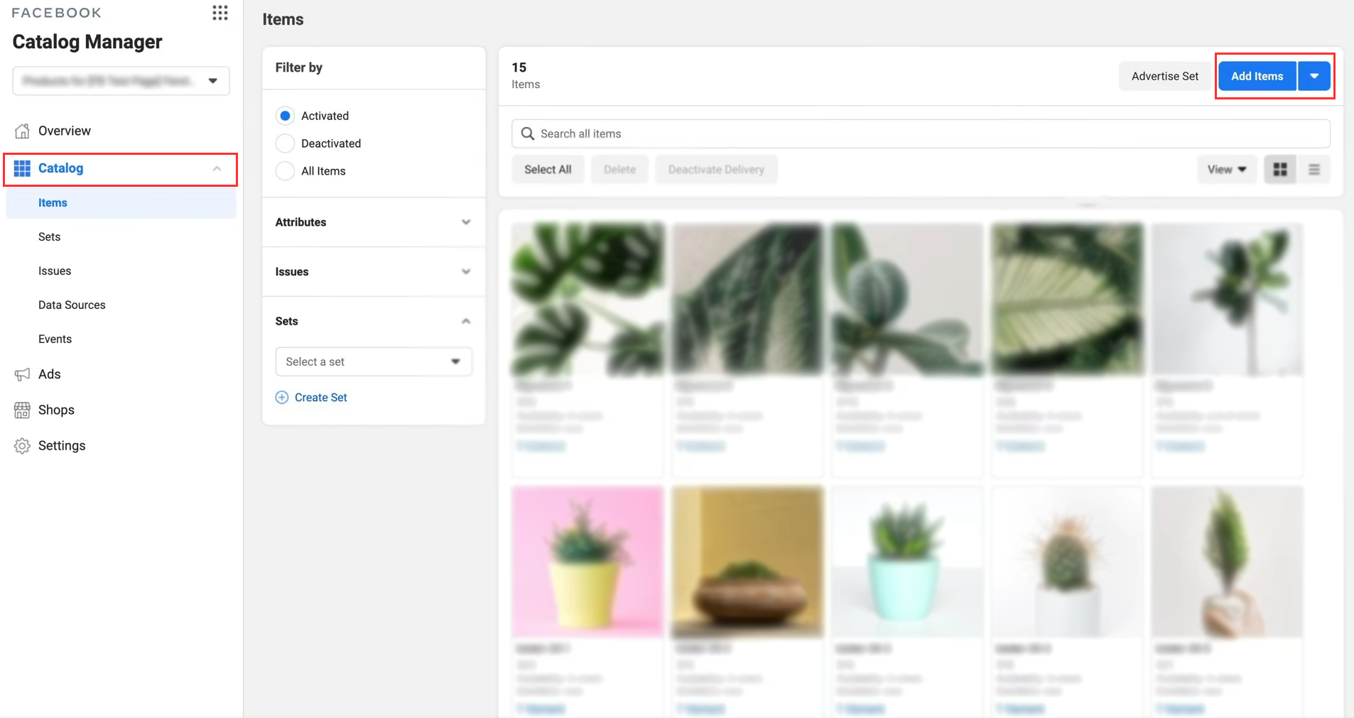1354x718 pixels.
Task: Click the Search all items field
Action: pyautogui.click(x=781, y=134)
